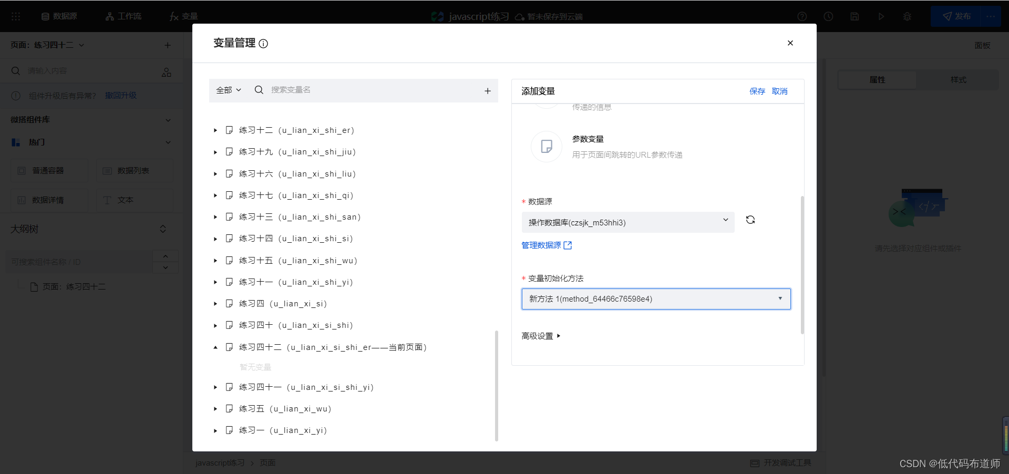This screenshot has width=1009, height=474.
Task: Click the 添加变量 panel scrollbar
Action: [x=802, y=265]
